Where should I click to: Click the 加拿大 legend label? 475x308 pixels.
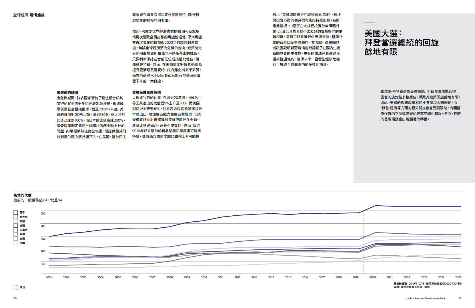(23, 230)
